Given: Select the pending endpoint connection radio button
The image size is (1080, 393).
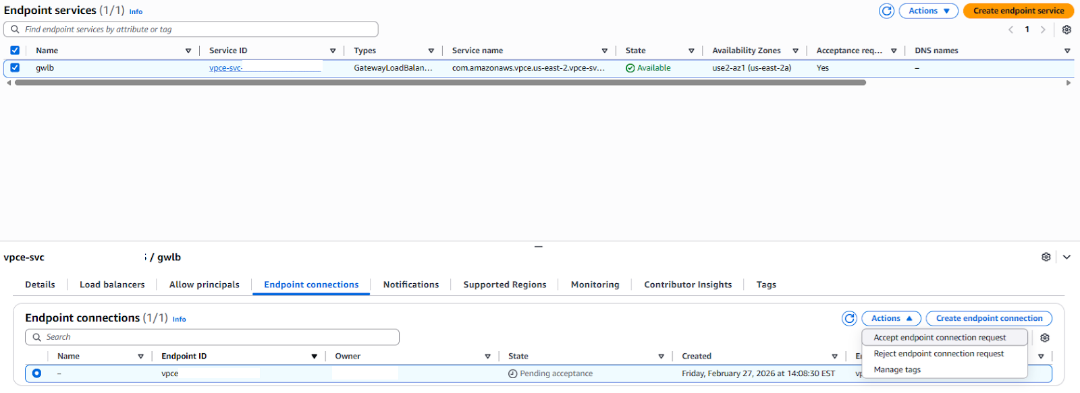Looking at the screenshot, I should pyautogui.click(x=36, y=373).
